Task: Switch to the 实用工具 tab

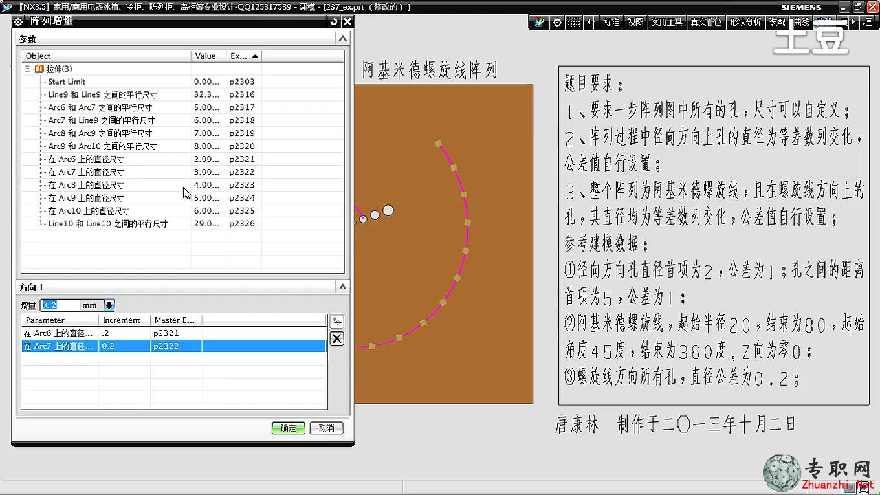Action: (x=667, y=22)
